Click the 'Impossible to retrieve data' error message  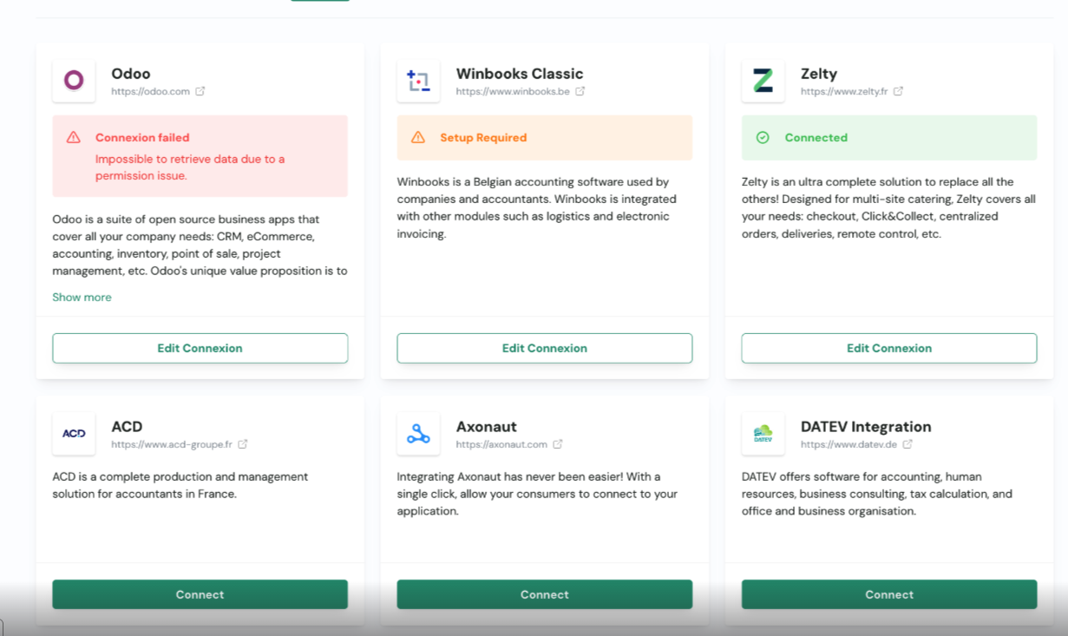point(190,167)
